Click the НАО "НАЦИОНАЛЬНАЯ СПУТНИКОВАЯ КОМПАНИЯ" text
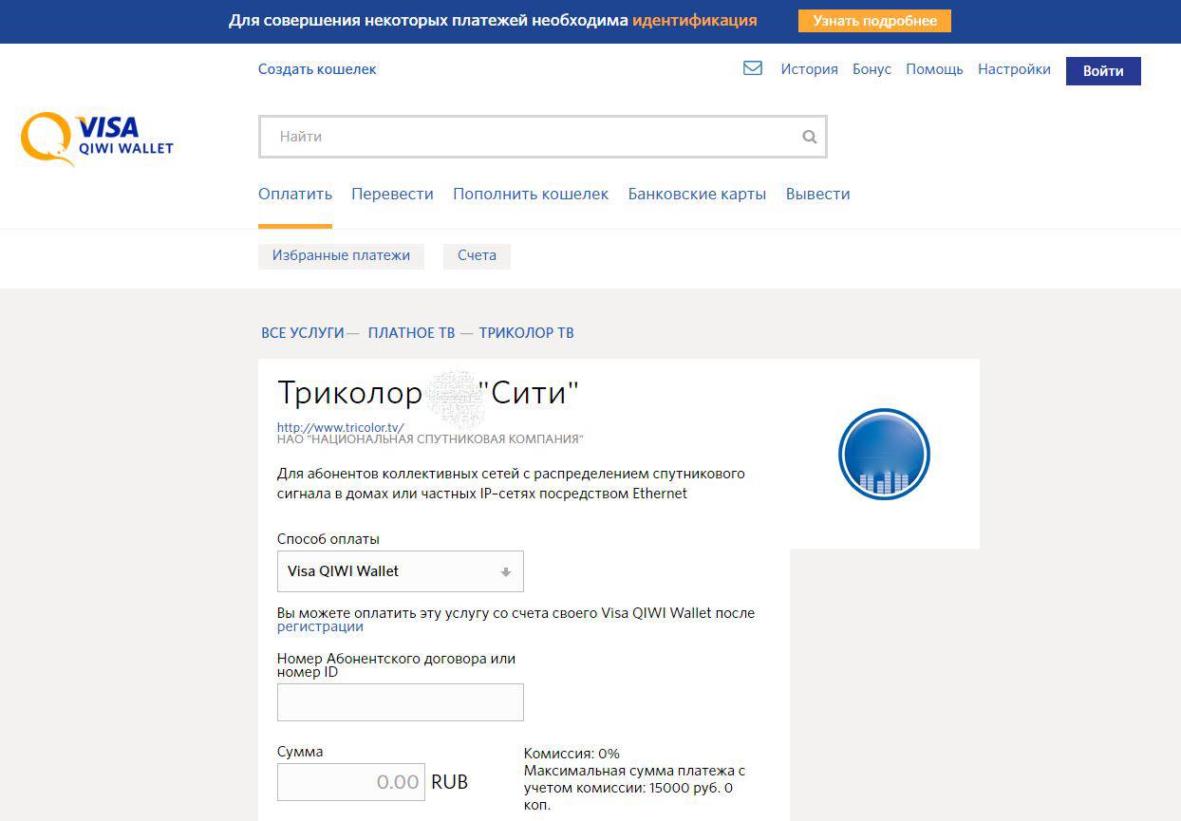 pos(430,439)
